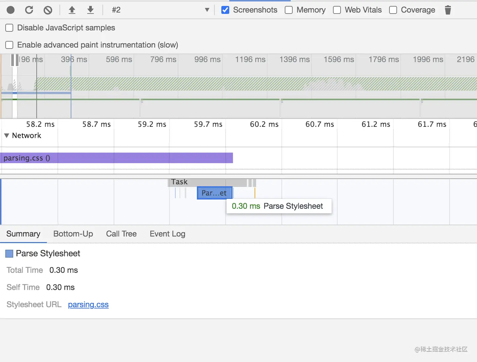
Task: Click the 59.2 ms ruler label
Action: (152, 124)
